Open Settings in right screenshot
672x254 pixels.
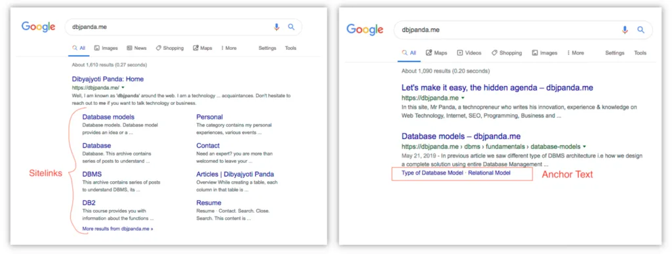[614, 53]
